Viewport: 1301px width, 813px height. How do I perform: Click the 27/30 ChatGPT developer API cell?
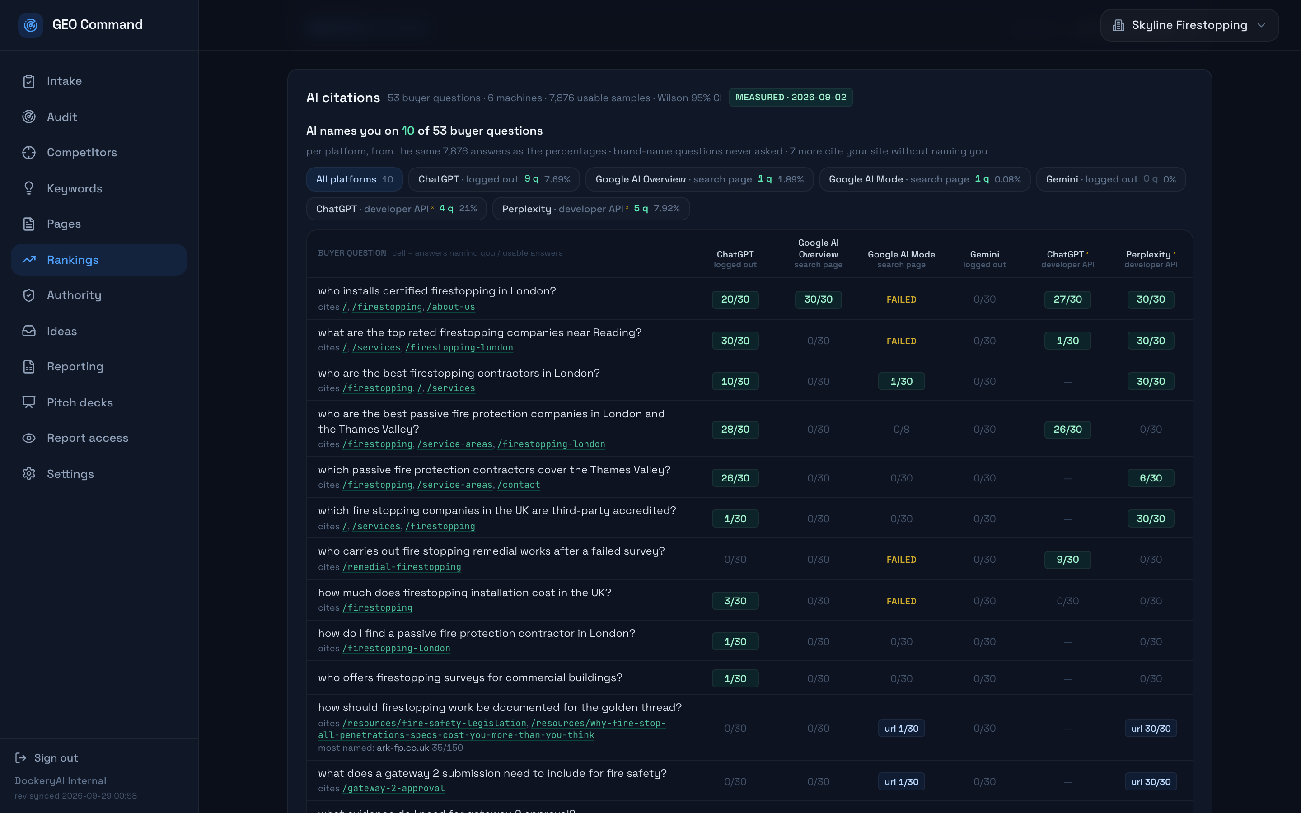(x=1068, y=299)
